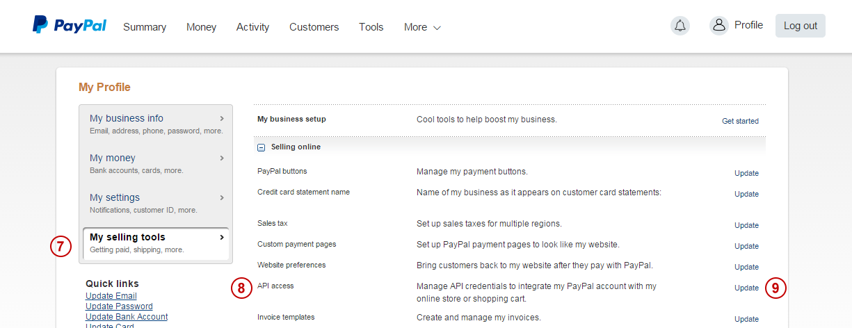Update Custom payment pages
This screenshot has width=852, height=328.
coord(746,246)
